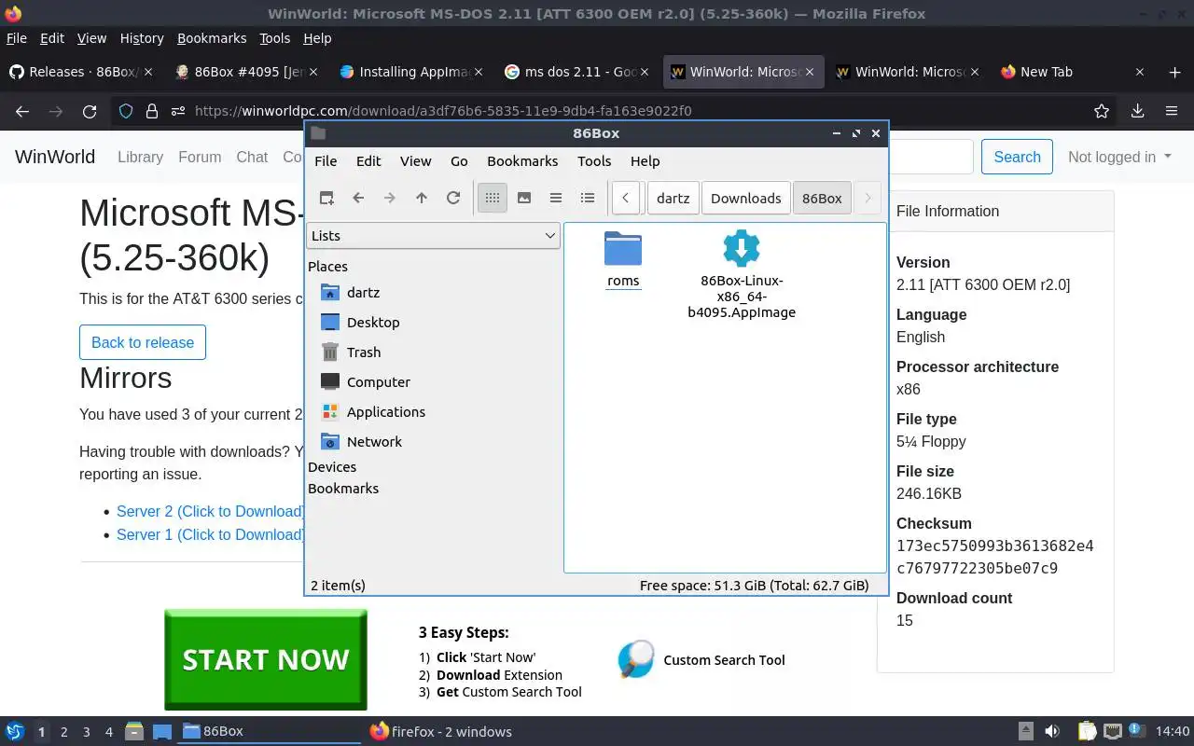The width and height of the screenshot is (1194, 746).
Task: Open Firefox Tools menu
Action: pos(274,38)
